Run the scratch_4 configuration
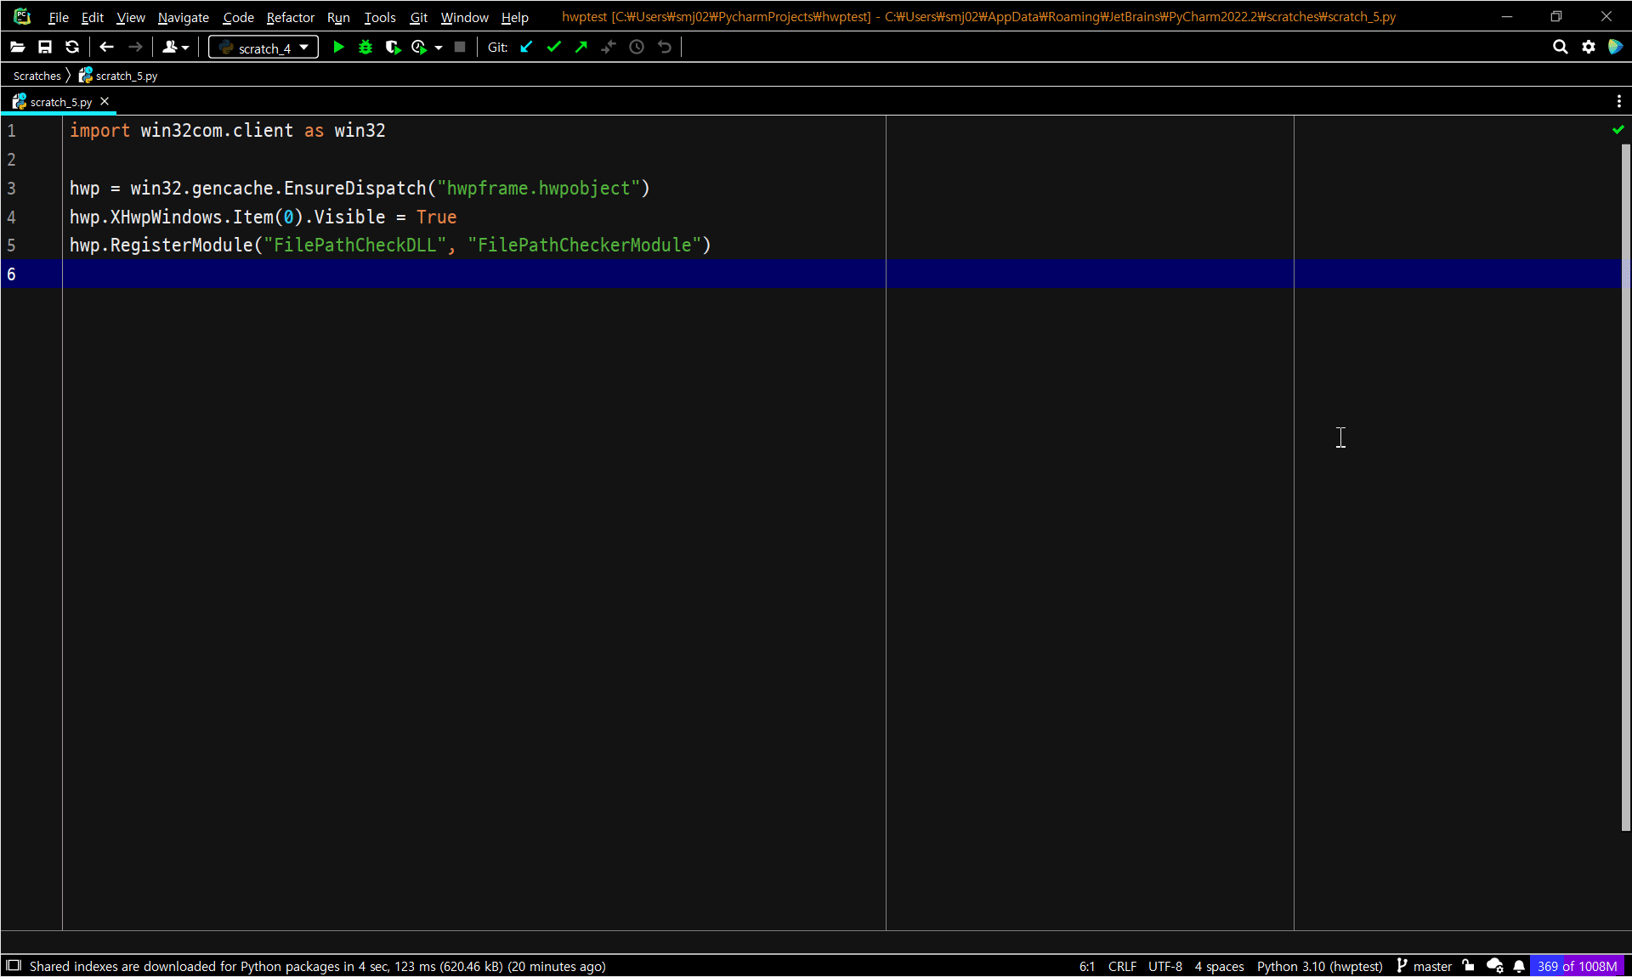The width and height of the screenshot is (1632, 977). click(338, 48)
